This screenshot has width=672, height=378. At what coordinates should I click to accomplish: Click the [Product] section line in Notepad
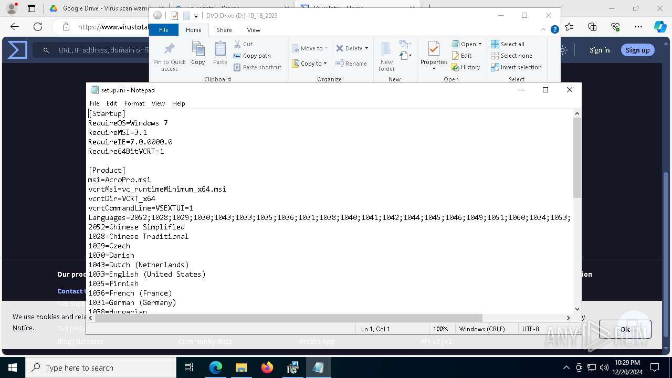pyautogui.click(x=107, y=170)
